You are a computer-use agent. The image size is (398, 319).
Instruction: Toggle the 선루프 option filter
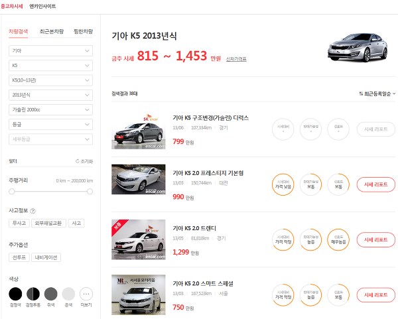(x=19, y=257)
